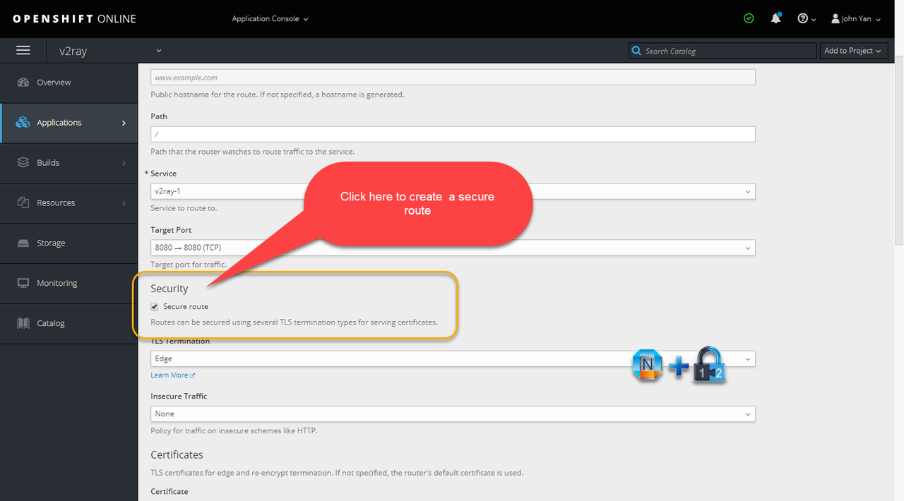Screen dimensions: 904x501
Task: Open Catalog from the sidebar
Action: (x=69, y=324)
